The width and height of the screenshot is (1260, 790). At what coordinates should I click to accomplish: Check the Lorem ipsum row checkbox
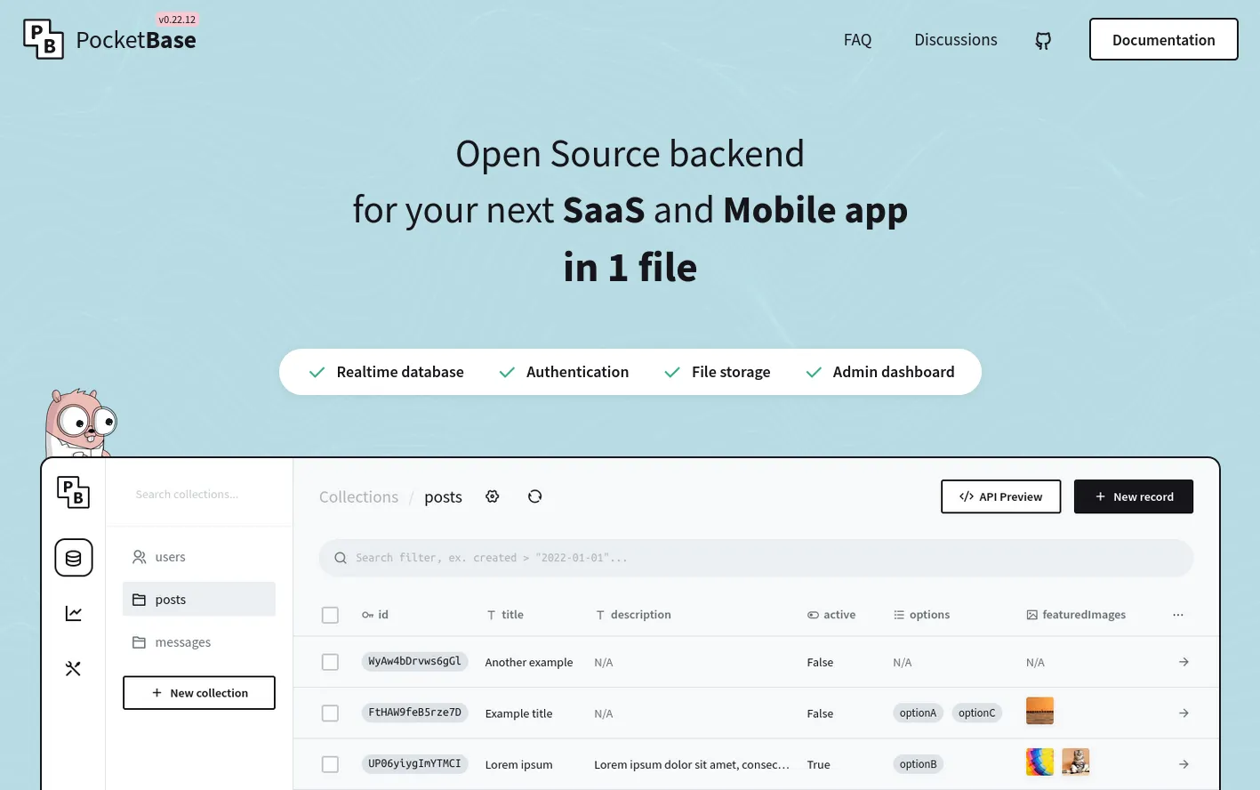pos(330,764)
